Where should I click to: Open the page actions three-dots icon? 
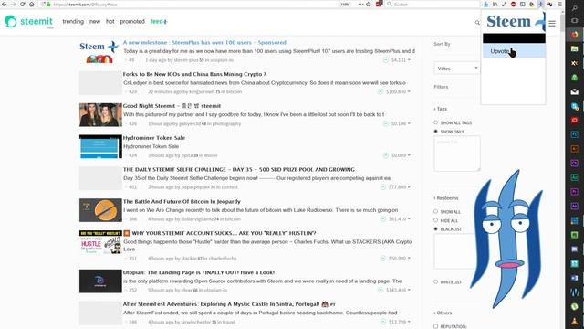tap(360, 4)
